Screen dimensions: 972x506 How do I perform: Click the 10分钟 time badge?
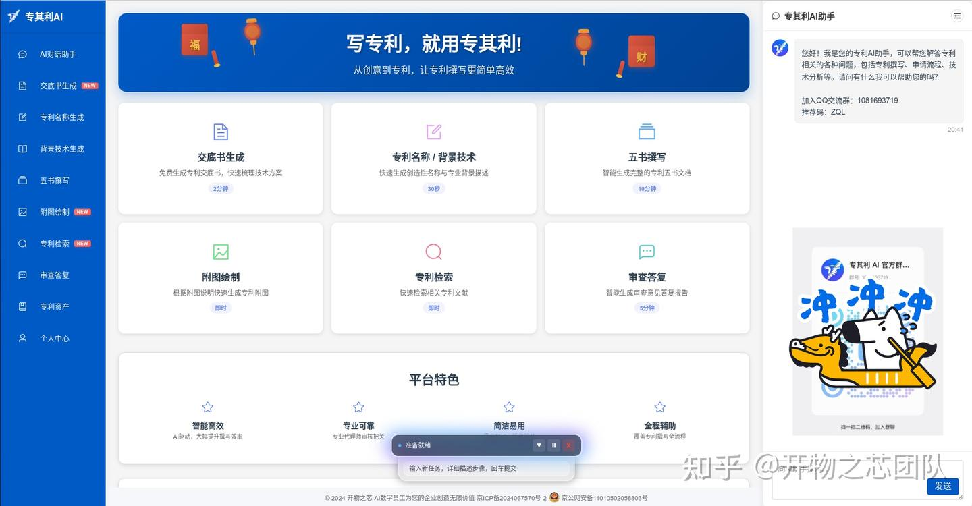point(647,188)
